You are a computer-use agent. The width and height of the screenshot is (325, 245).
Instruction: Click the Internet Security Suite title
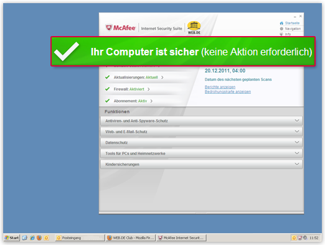(161, 29)
